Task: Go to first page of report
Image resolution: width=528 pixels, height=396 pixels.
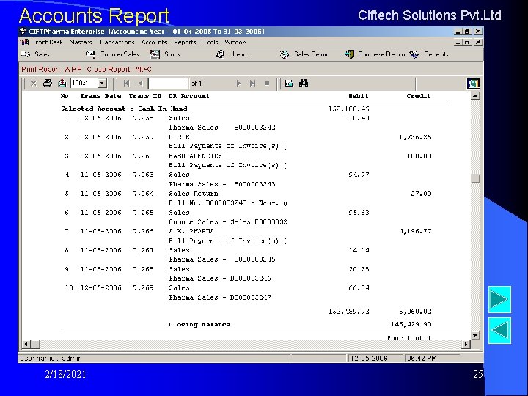Action: [x=127, y=83]
